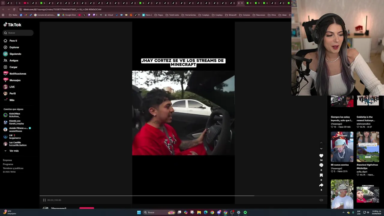This screenshot has height=216, width=384.
Task: Pause the video with the pause icon
Action: click(44, 200)
